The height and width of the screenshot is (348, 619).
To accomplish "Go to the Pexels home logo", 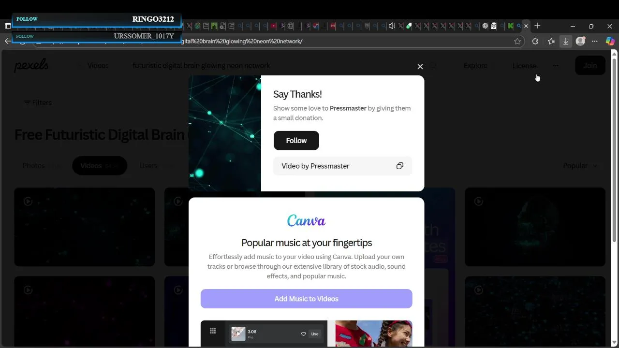I will (31, 65).
